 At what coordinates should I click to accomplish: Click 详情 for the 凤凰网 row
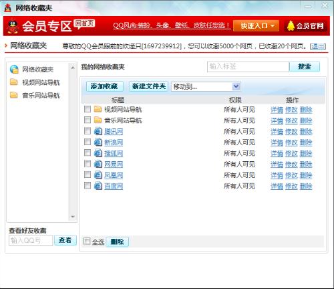[x=277, y=175]
